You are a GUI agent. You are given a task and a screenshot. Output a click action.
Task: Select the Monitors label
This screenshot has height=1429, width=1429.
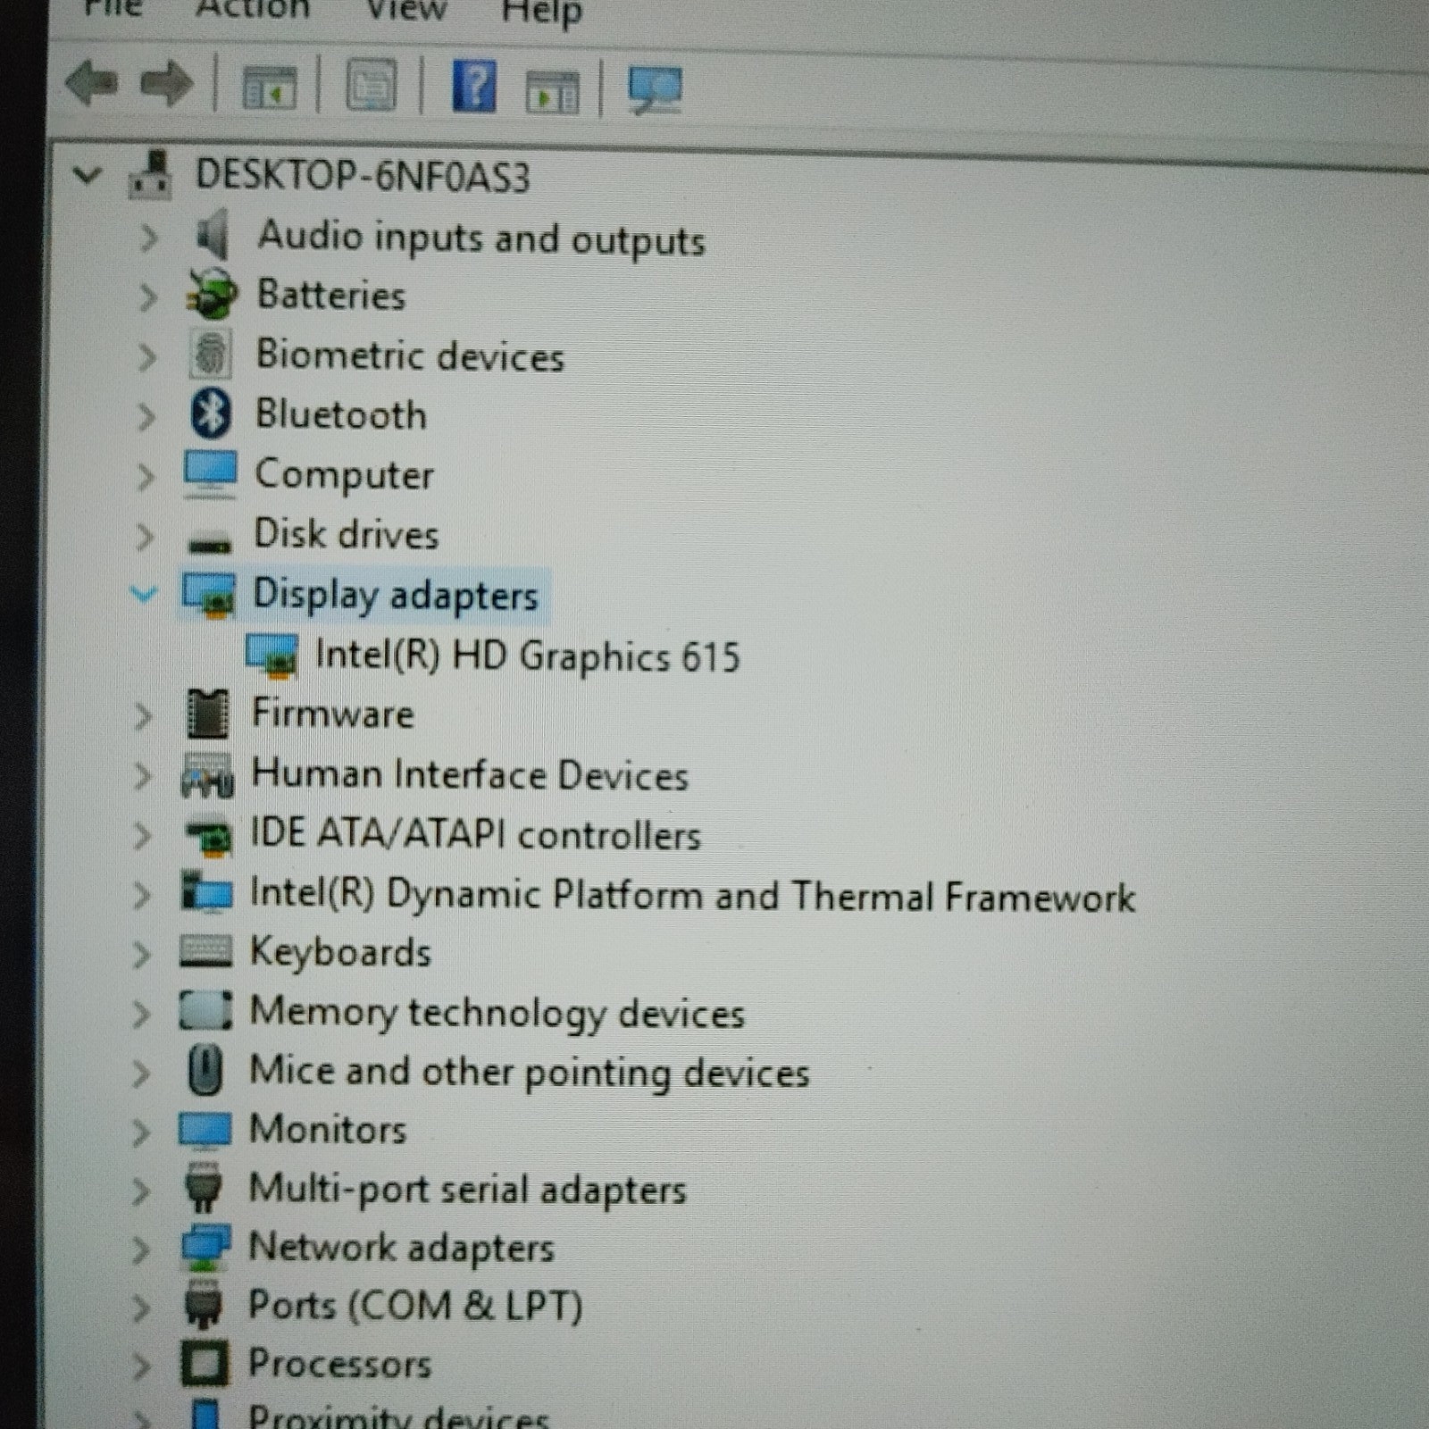click(x=328, y=1130)
